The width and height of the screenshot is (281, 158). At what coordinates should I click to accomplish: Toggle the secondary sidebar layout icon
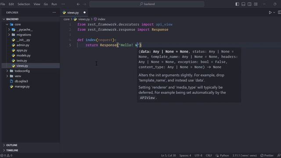[249, 4]
